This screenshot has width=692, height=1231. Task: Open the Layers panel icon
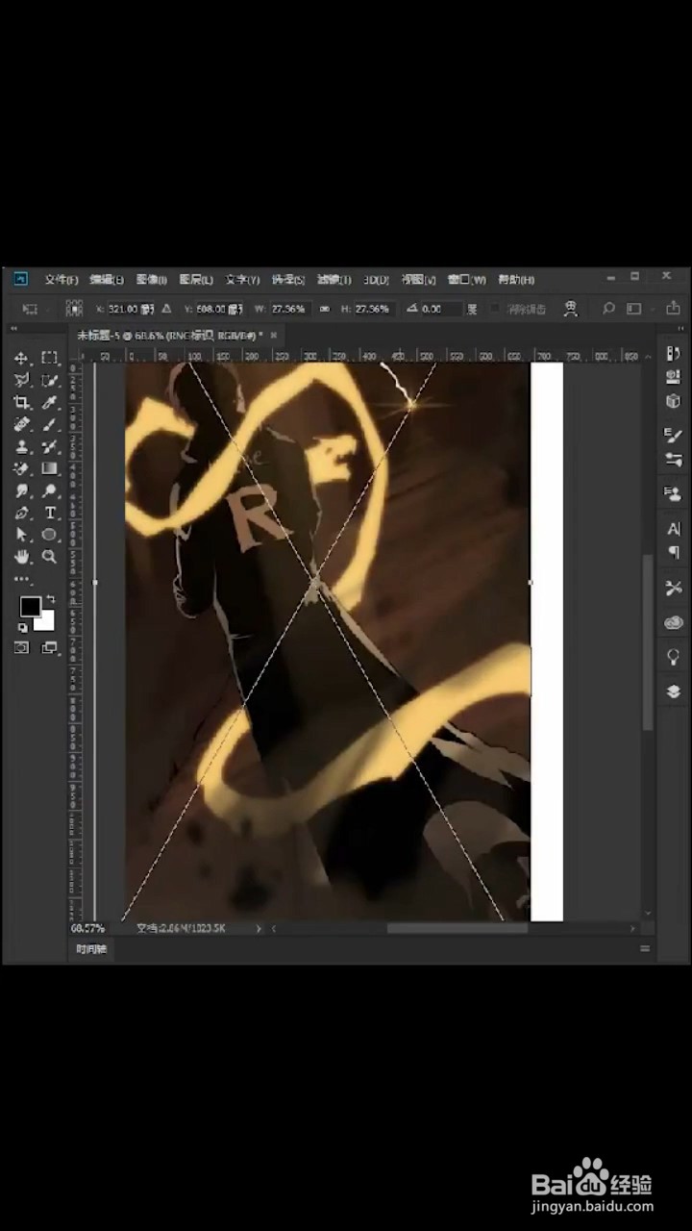point(673,691)
